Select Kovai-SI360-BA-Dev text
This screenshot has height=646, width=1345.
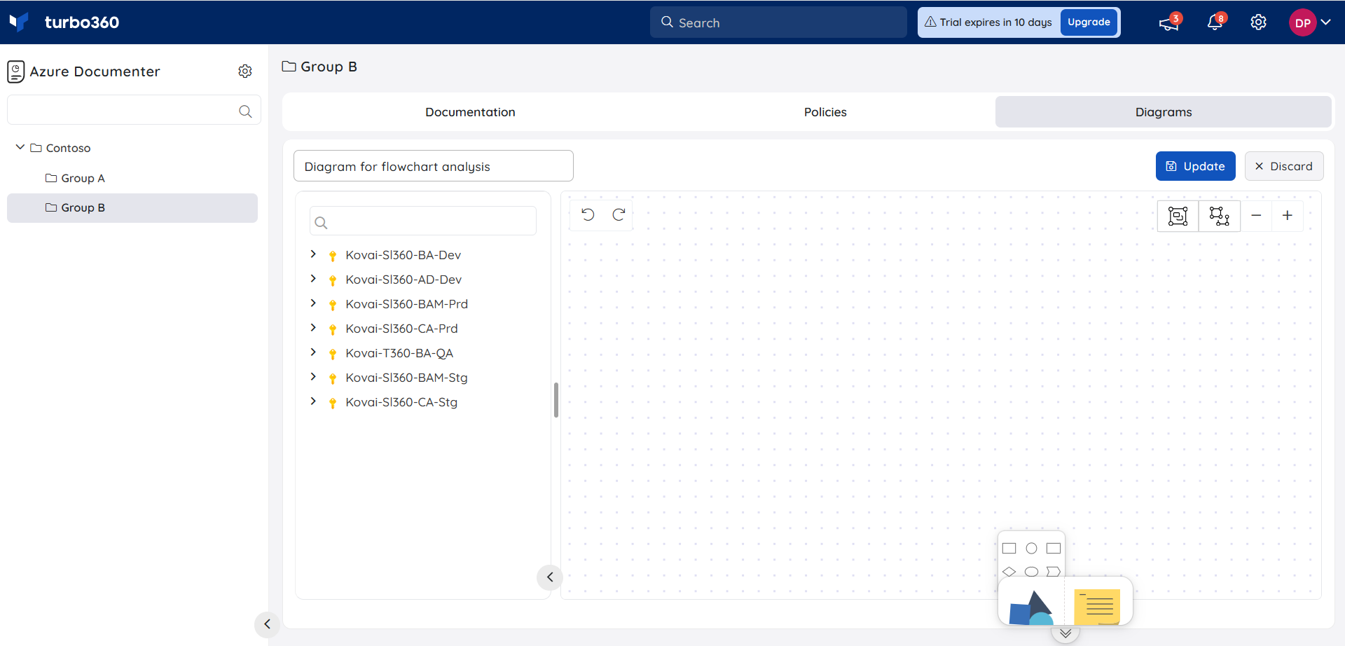tap(403, 255)
